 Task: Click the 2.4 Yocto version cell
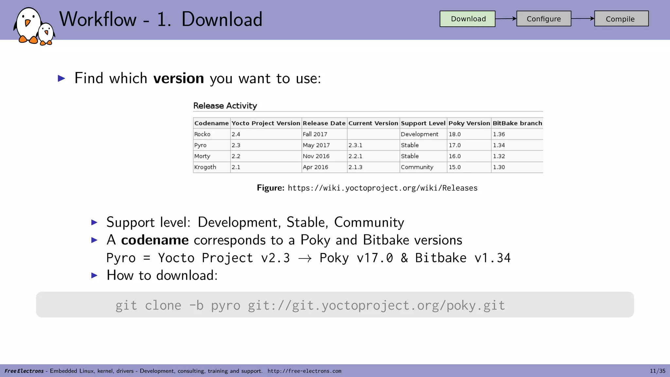click(266, 134)
